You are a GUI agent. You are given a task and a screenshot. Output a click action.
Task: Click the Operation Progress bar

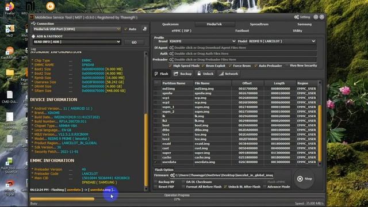tap(177, 199)
